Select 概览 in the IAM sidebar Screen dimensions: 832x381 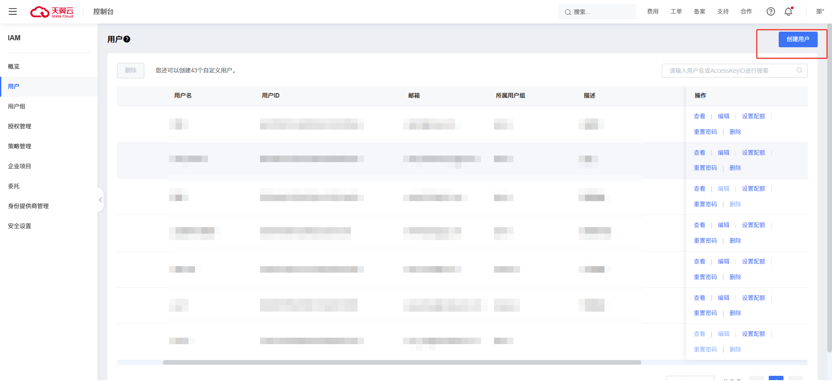tap(49, 66)
